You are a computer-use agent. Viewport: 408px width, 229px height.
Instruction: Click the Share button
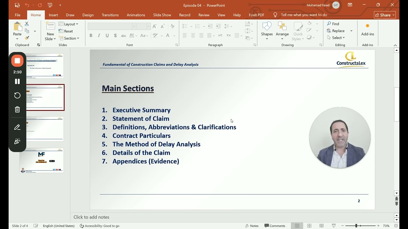pos(385,15)
